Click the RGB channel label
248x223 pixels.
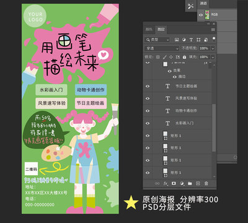[215, 15]
